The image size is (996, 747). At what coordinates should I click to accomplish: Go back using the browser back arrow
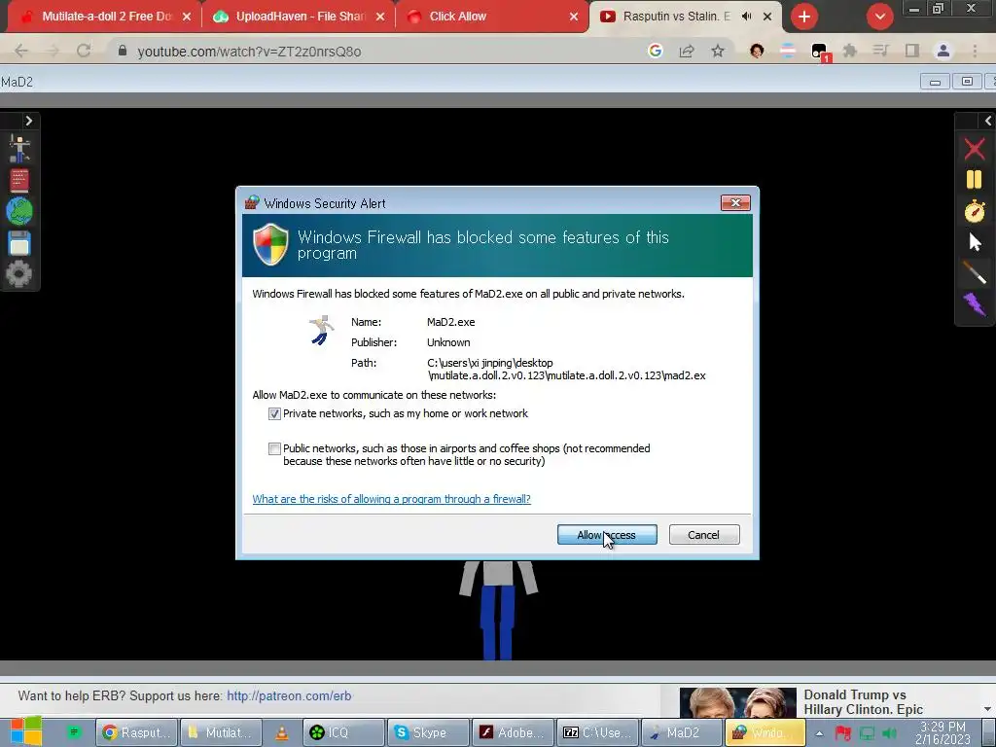tap(21, 51)
